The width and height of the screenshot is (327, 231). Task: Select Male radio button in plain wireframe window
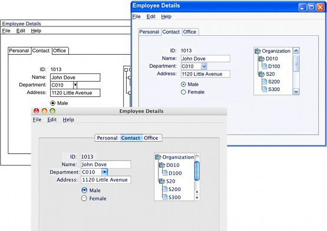tap(53, 103)
